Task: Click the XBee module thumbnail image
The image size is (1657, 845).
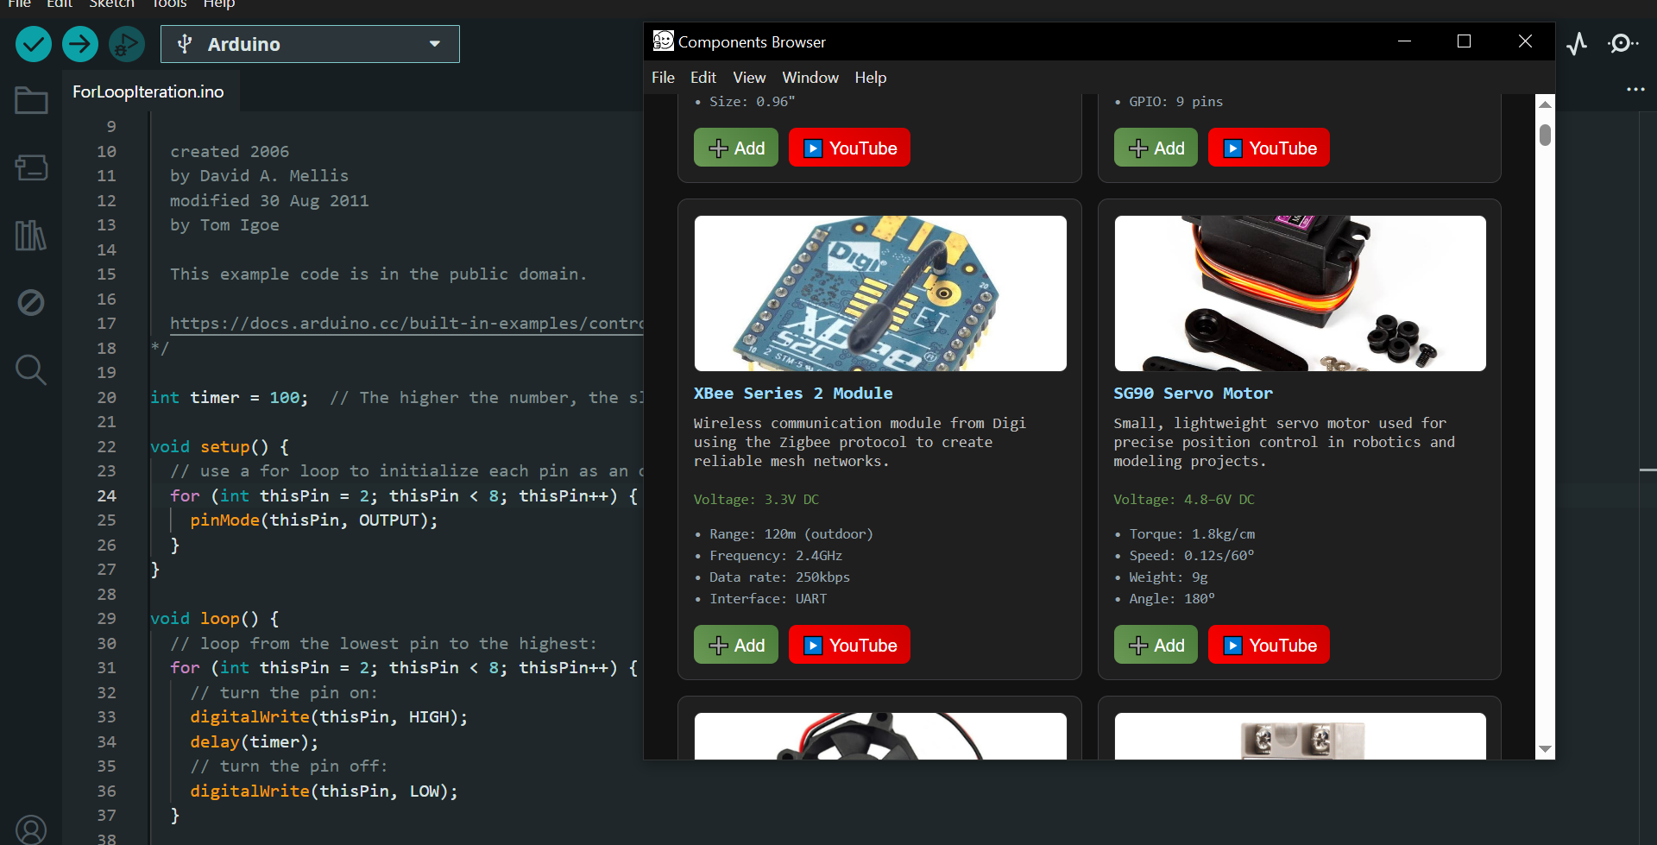Action: 880,293
